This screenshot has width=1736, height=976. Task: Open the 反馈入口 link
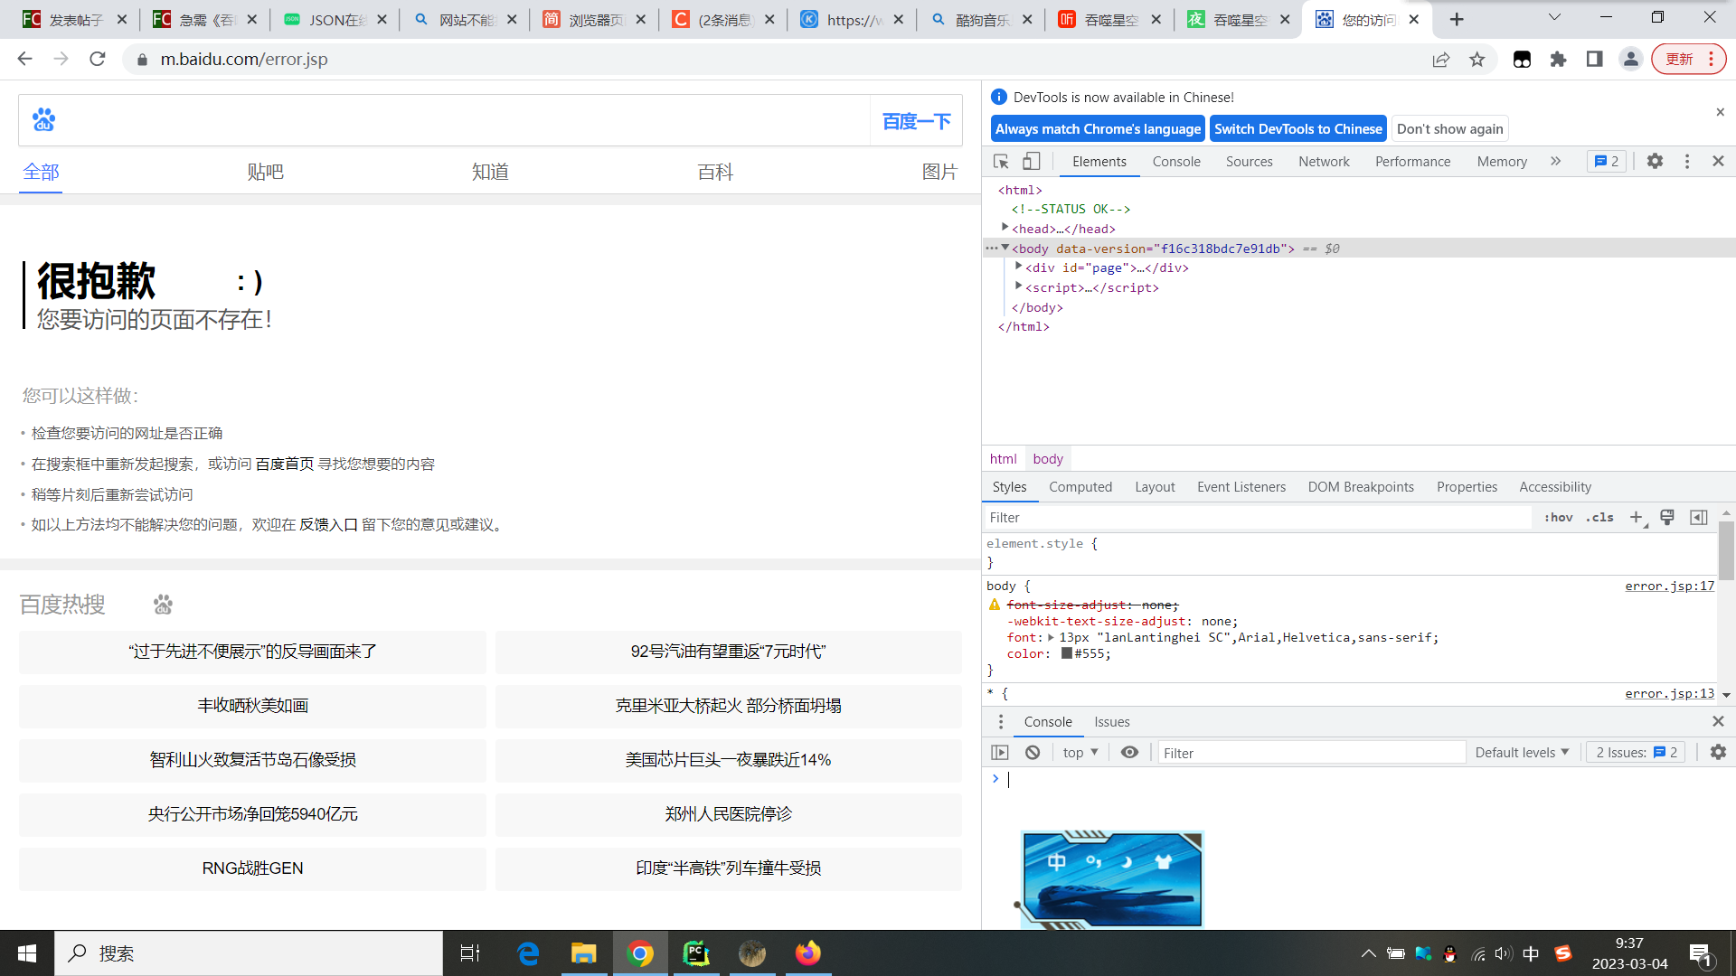tap(328, 524)
